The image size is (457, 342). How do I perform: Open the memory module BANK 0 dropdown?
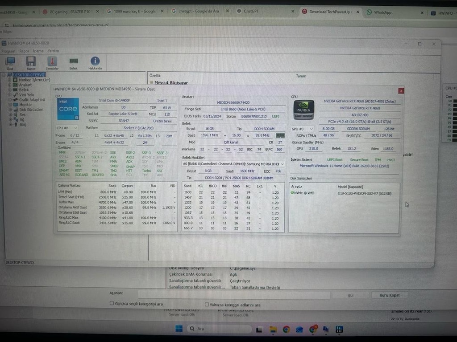[233, 164]
